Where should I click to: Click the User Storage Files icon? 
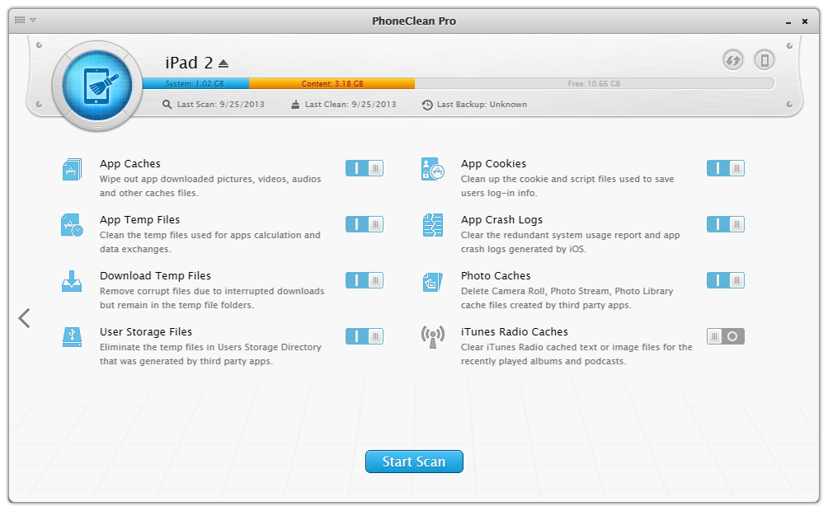coord(72,337)
